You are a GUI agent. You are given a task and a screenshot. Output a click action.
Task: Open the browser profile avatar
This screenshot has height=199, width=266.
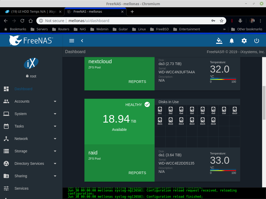pyautogui.click(x=252, y=21)
